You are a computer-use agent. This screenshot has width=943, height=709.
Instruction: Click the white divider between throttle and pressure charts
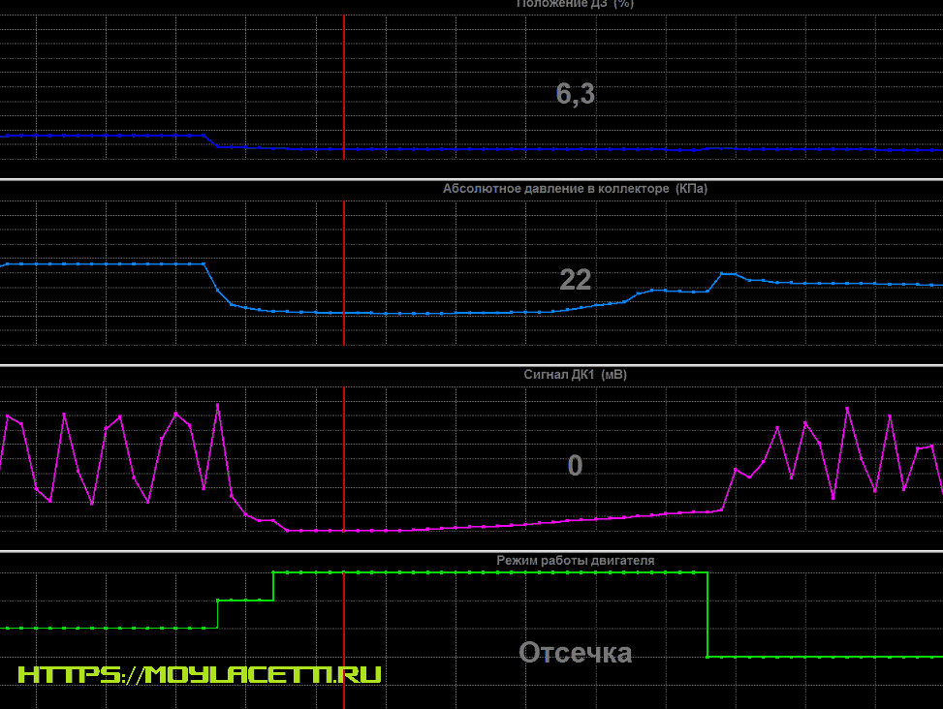[471, 179]
